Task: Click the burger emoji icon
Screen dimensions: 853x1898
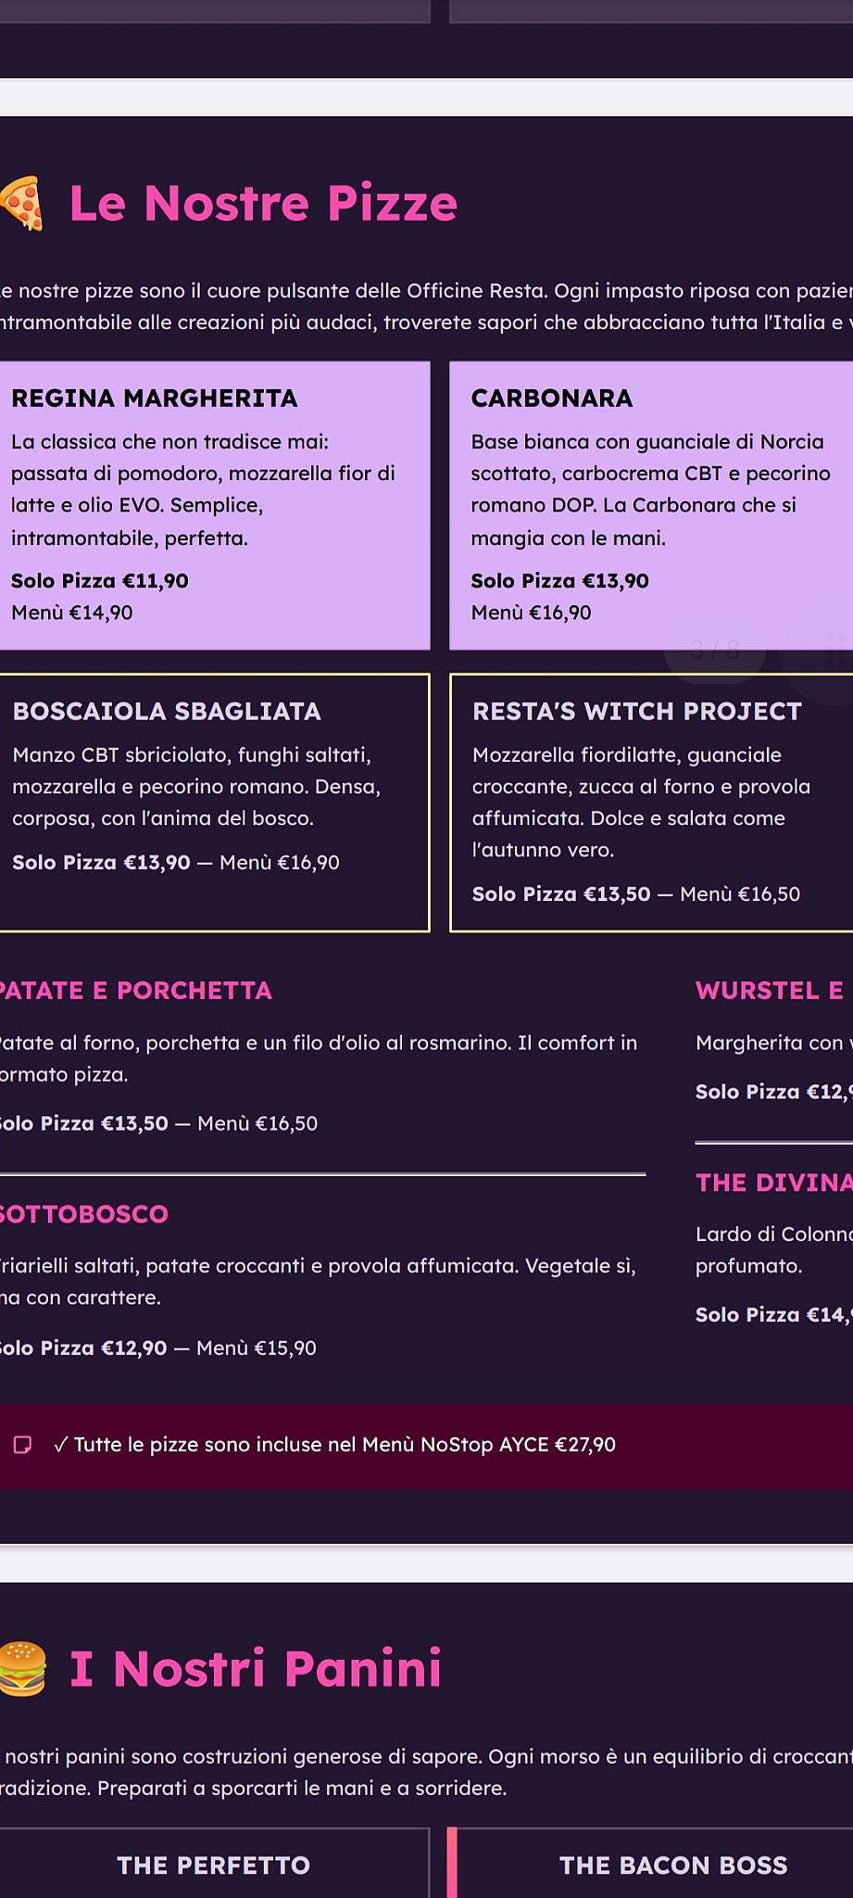Action: (22, 1668)
